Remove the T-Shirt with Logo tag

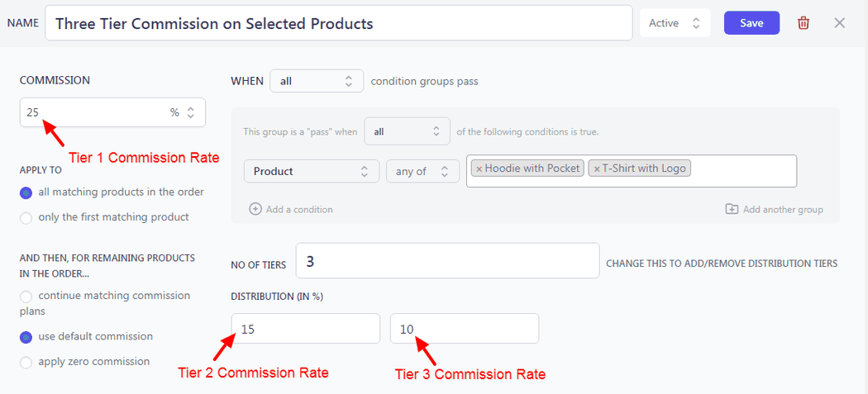[x=597, y=169]
